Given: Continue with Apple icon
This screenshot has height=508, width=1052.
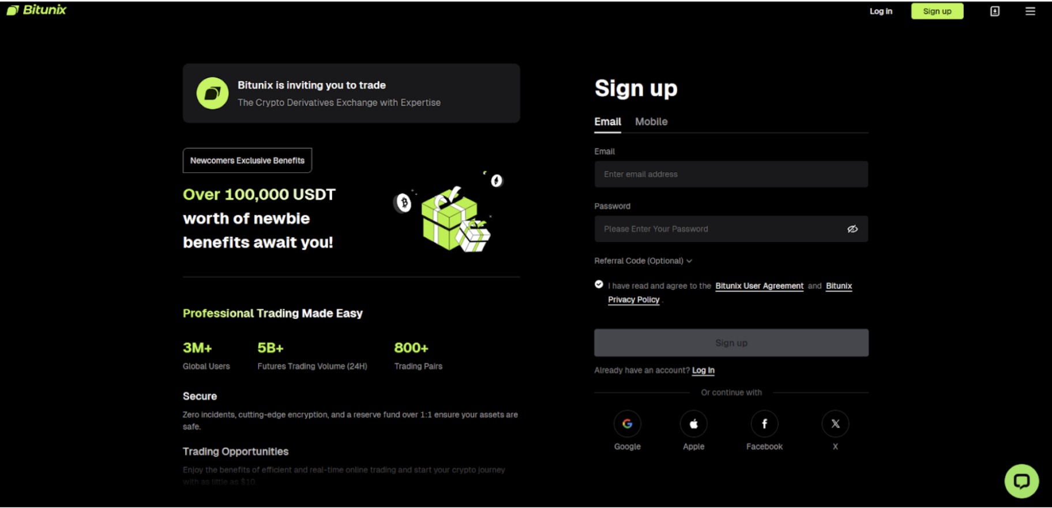Looking at the screenshot, I should (x=694, y=424).
